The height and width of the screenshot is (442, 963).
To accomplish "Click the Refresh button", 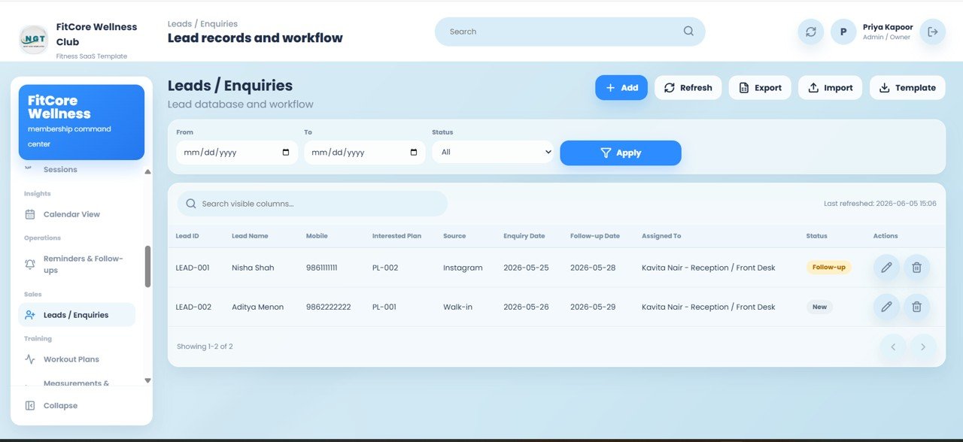I will pyautogui.click(x=688, y=88).
